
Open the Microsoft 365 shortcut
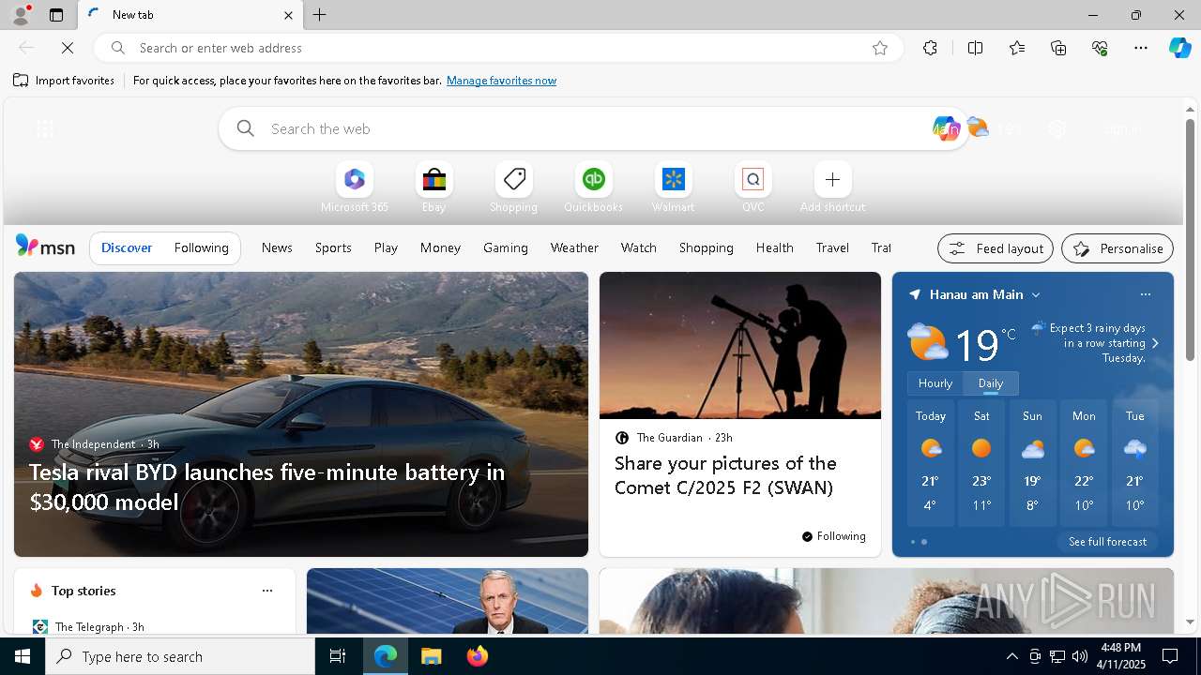[x=354, y=187]
